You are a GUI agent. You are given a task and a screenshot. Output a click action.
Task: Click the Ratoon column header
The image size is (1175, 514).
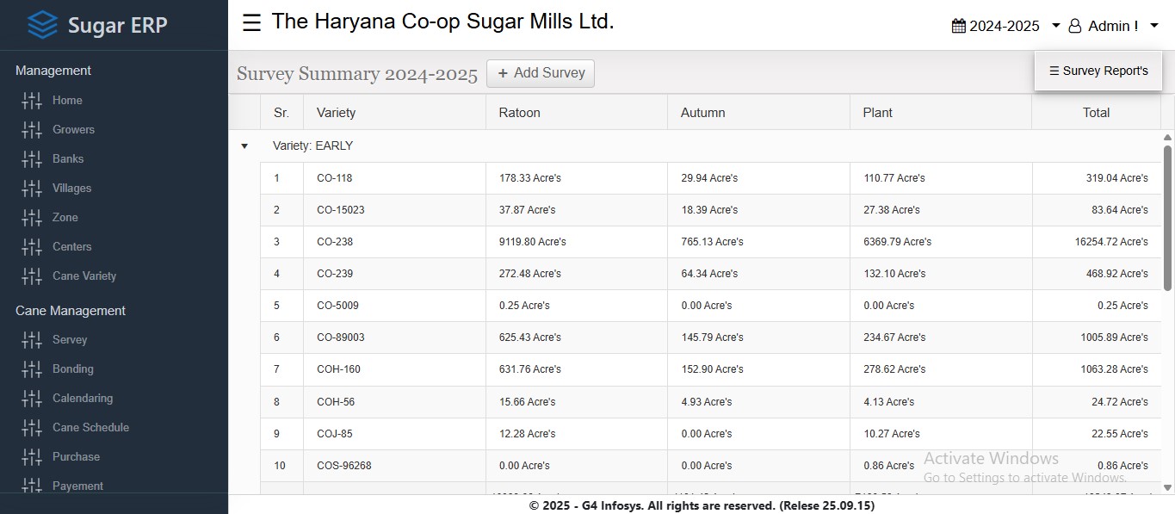[520, 113]
